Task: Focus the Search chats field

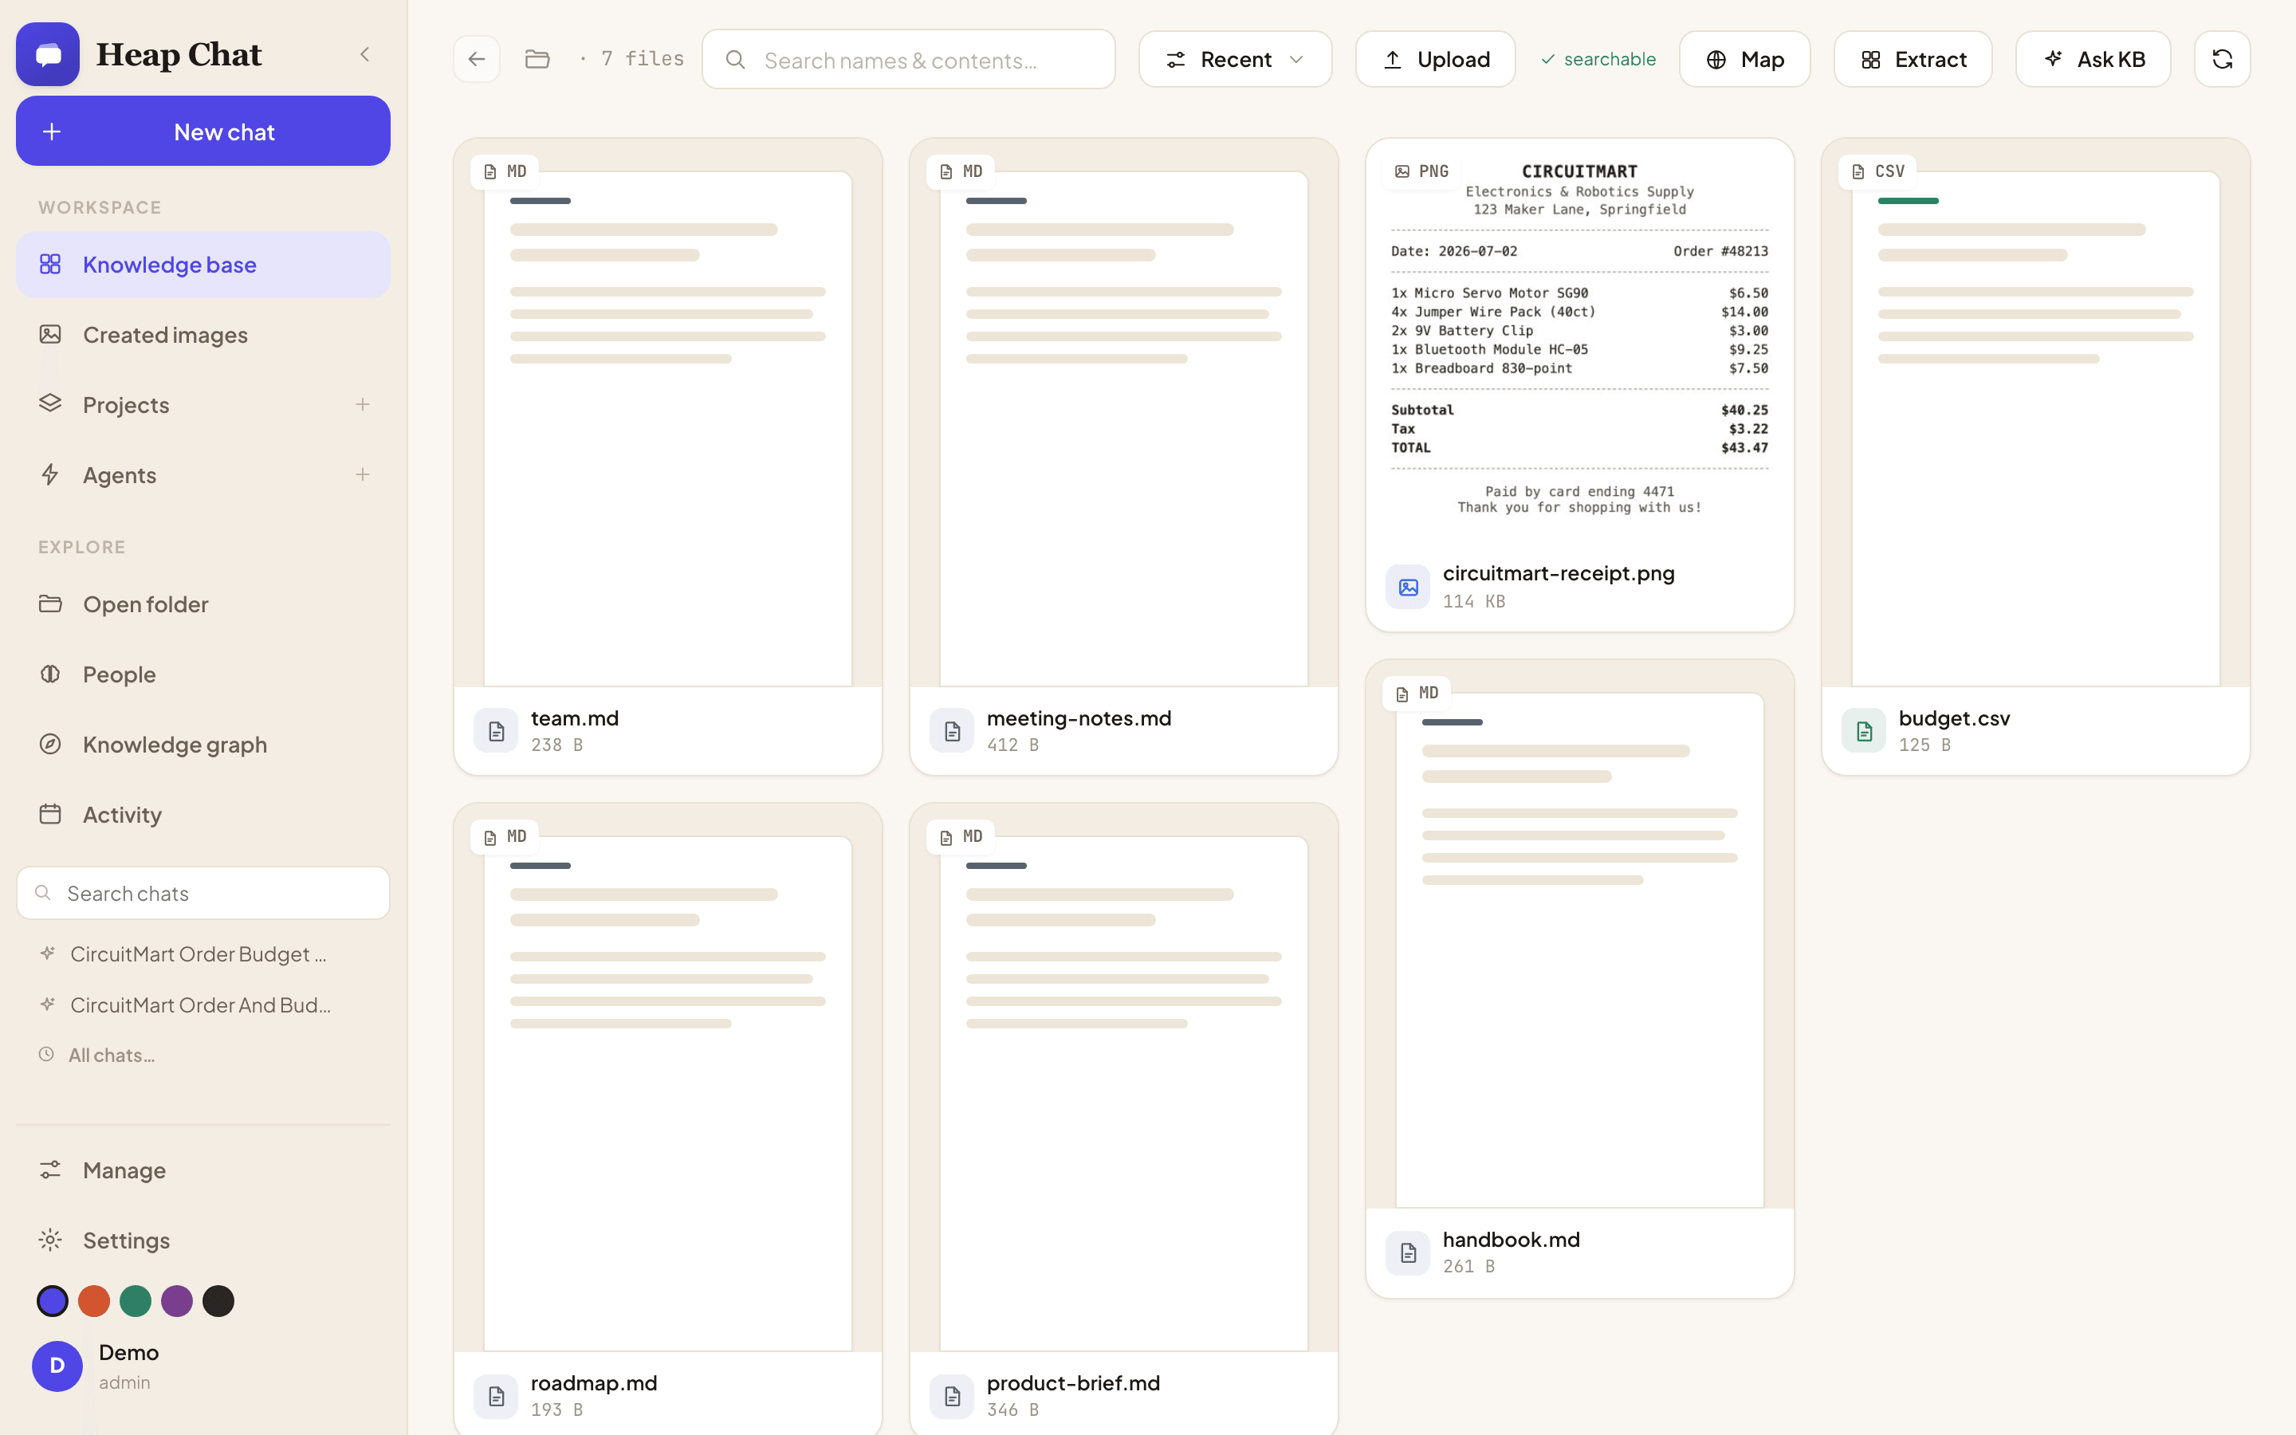Action: [203, 892]
